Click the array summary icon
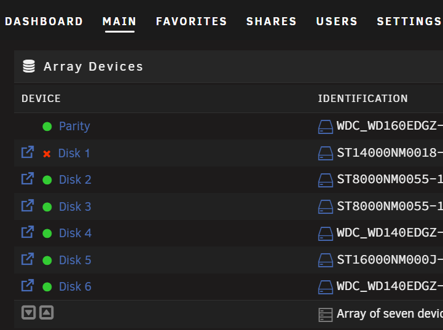 (326, 315)
